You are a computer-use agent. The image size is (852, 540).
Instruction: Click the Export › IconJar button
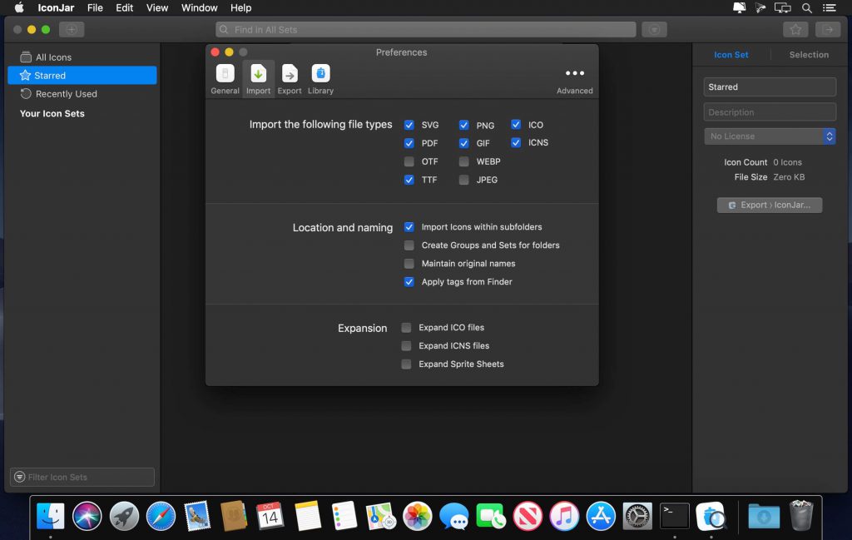pos(770,205)
